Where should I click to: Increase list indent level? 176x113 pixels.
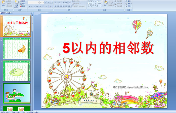tap(66, 2)
